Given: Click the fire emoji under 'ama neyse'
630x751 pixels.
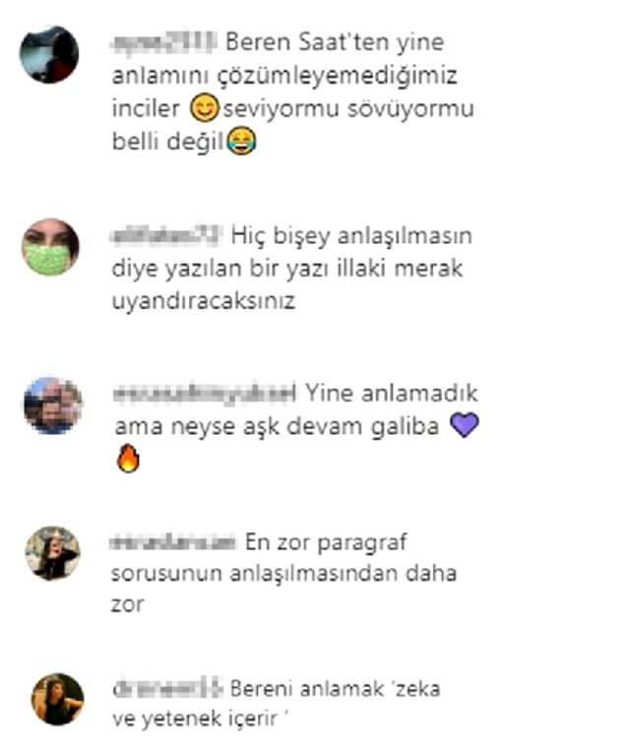Looking at the screenshot, I should [x=128, y=459].
